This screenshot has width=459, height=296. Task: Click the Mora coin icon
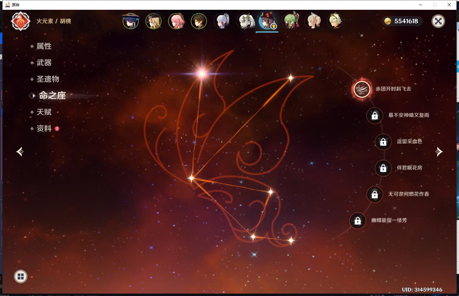[x=387, y=21]
